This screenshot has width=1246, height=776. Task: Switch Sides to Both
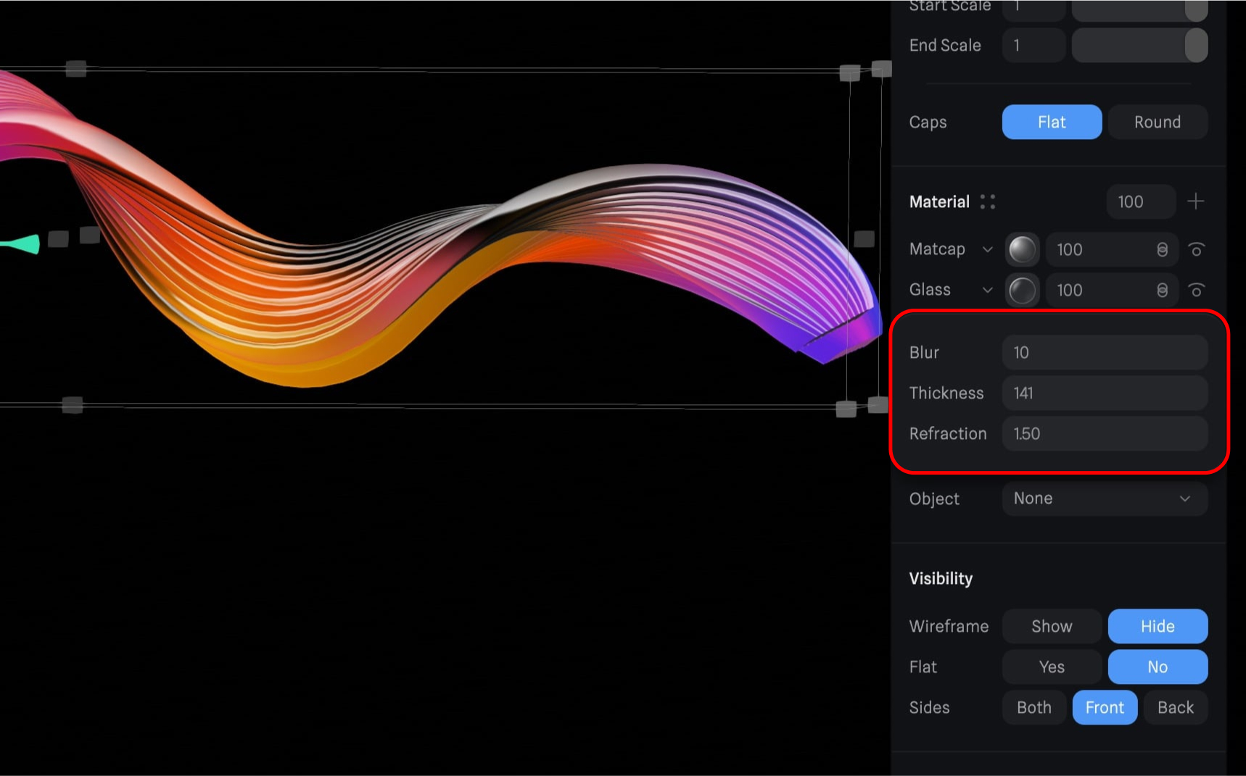[x=1033, y=707]
